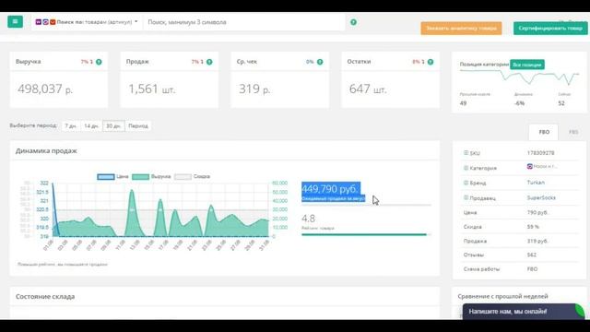Open the green hamburger menu
The width and height of the screenshot is (590, 332).
click(15, 21)
